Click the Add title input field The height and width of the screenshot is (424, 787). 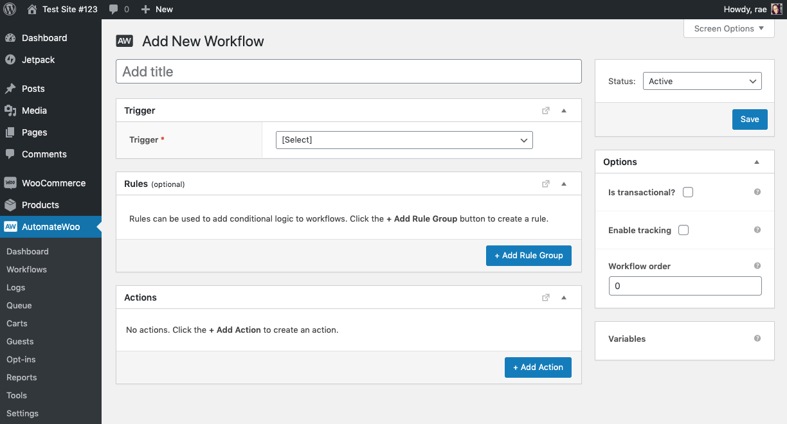click(348, 71)
